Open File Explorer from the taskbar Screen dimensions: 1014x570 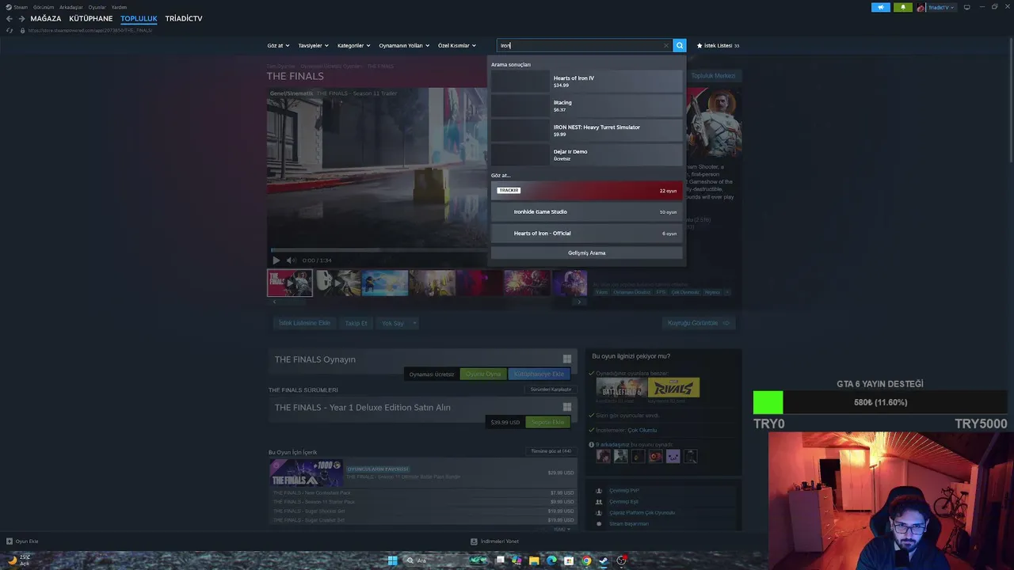534,560
